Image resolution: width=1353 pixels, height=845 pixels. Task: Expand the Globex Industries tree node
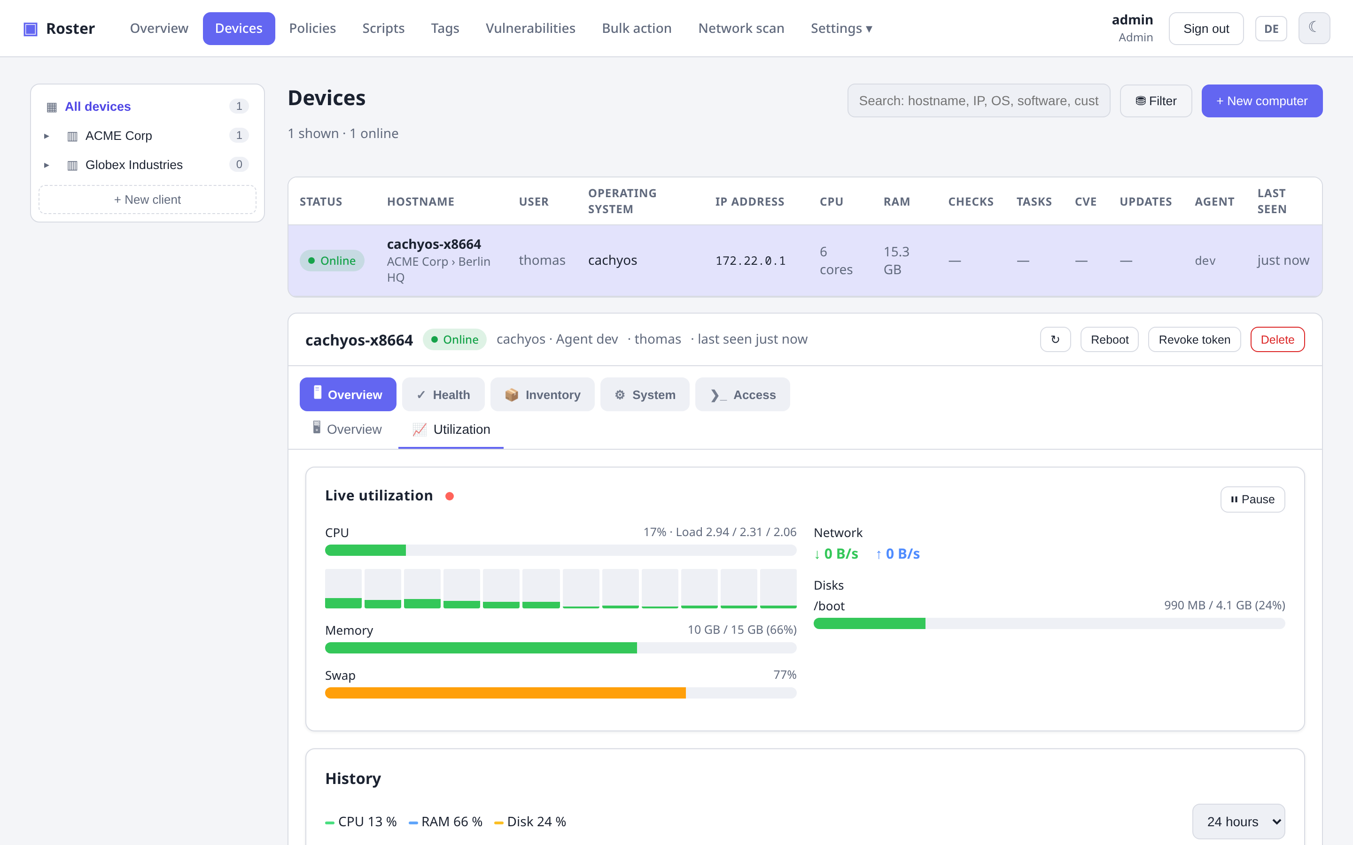tap(47, 165)
